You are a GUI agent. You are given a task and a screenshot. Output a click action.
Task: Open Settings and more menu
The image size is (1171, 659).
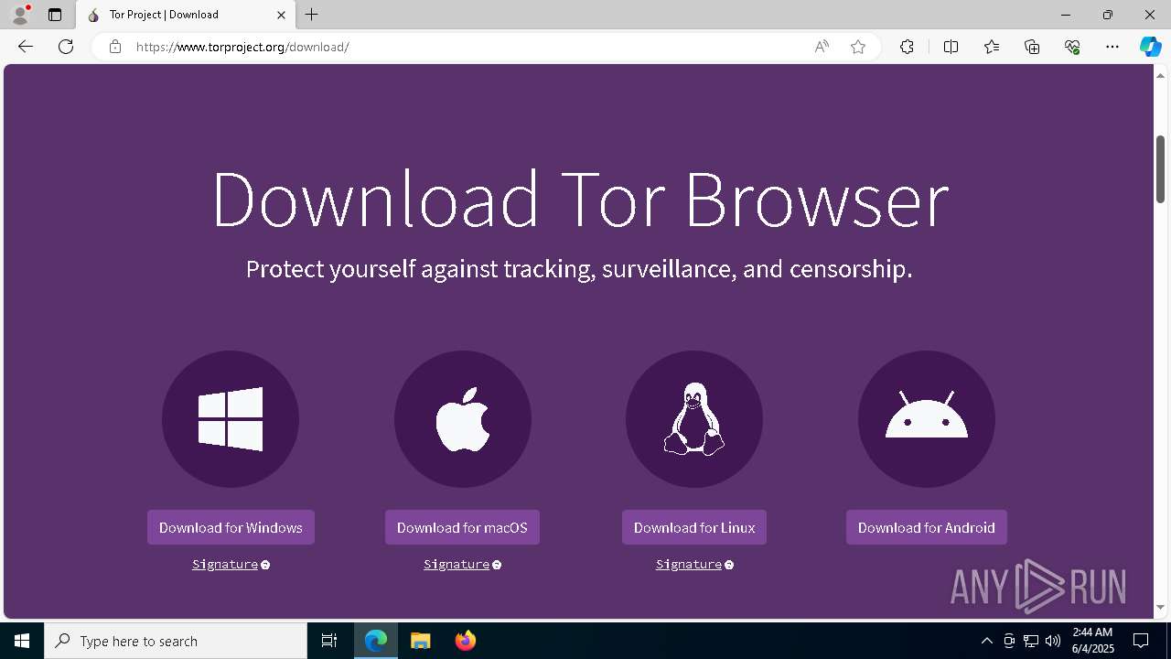tap(1112, 47)
